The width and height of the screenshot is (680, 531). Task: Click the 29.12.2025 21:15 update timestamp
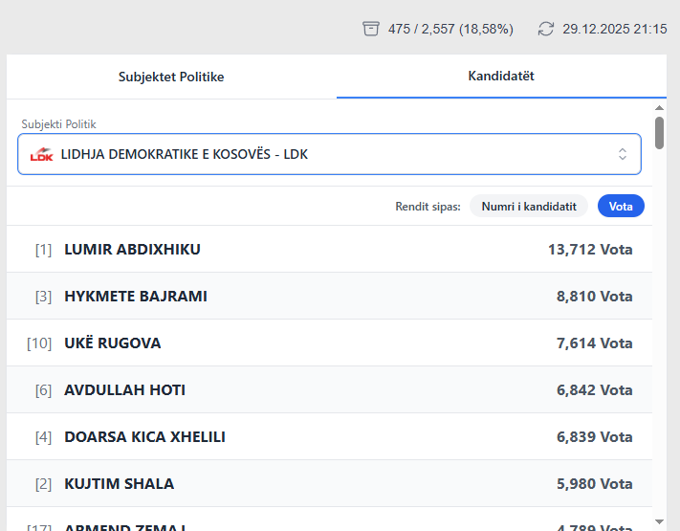(x=614, y=29)
